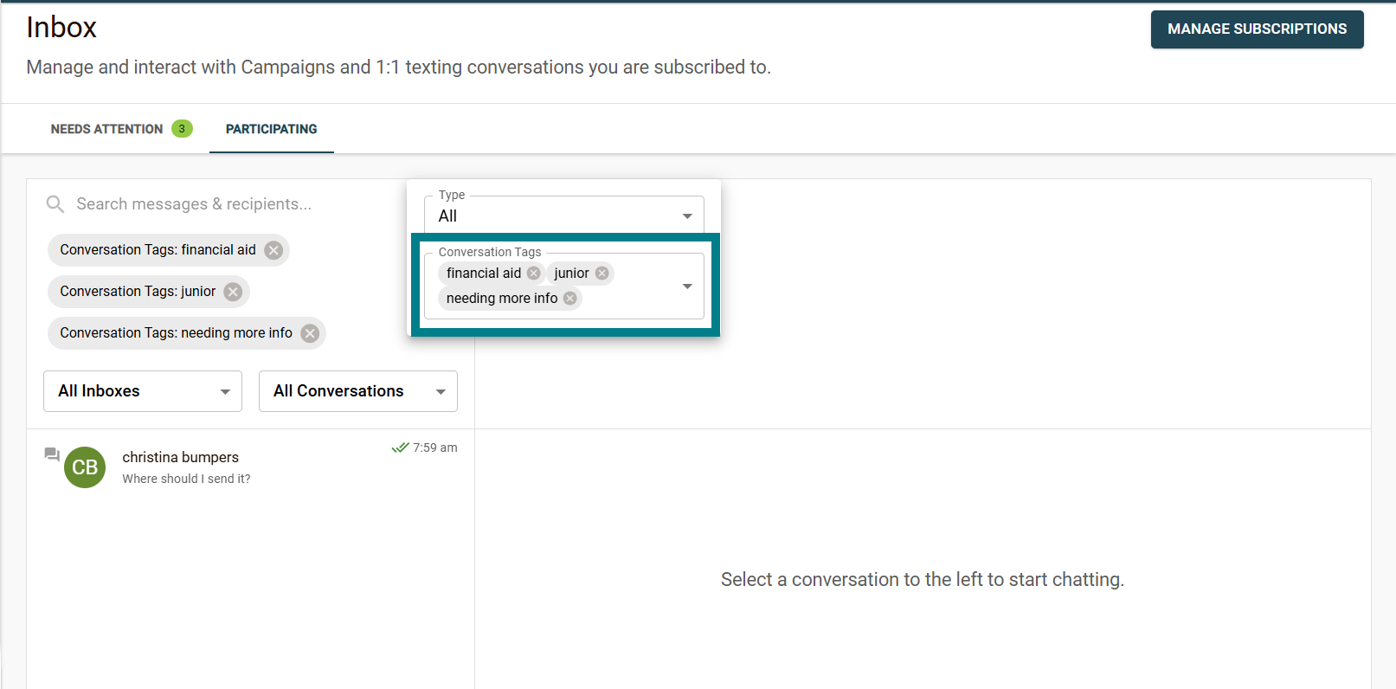Click the 'Conversation Tags: junior' chip label
1396x689 pixels.
pyautogui.click(x=138, y=292)
